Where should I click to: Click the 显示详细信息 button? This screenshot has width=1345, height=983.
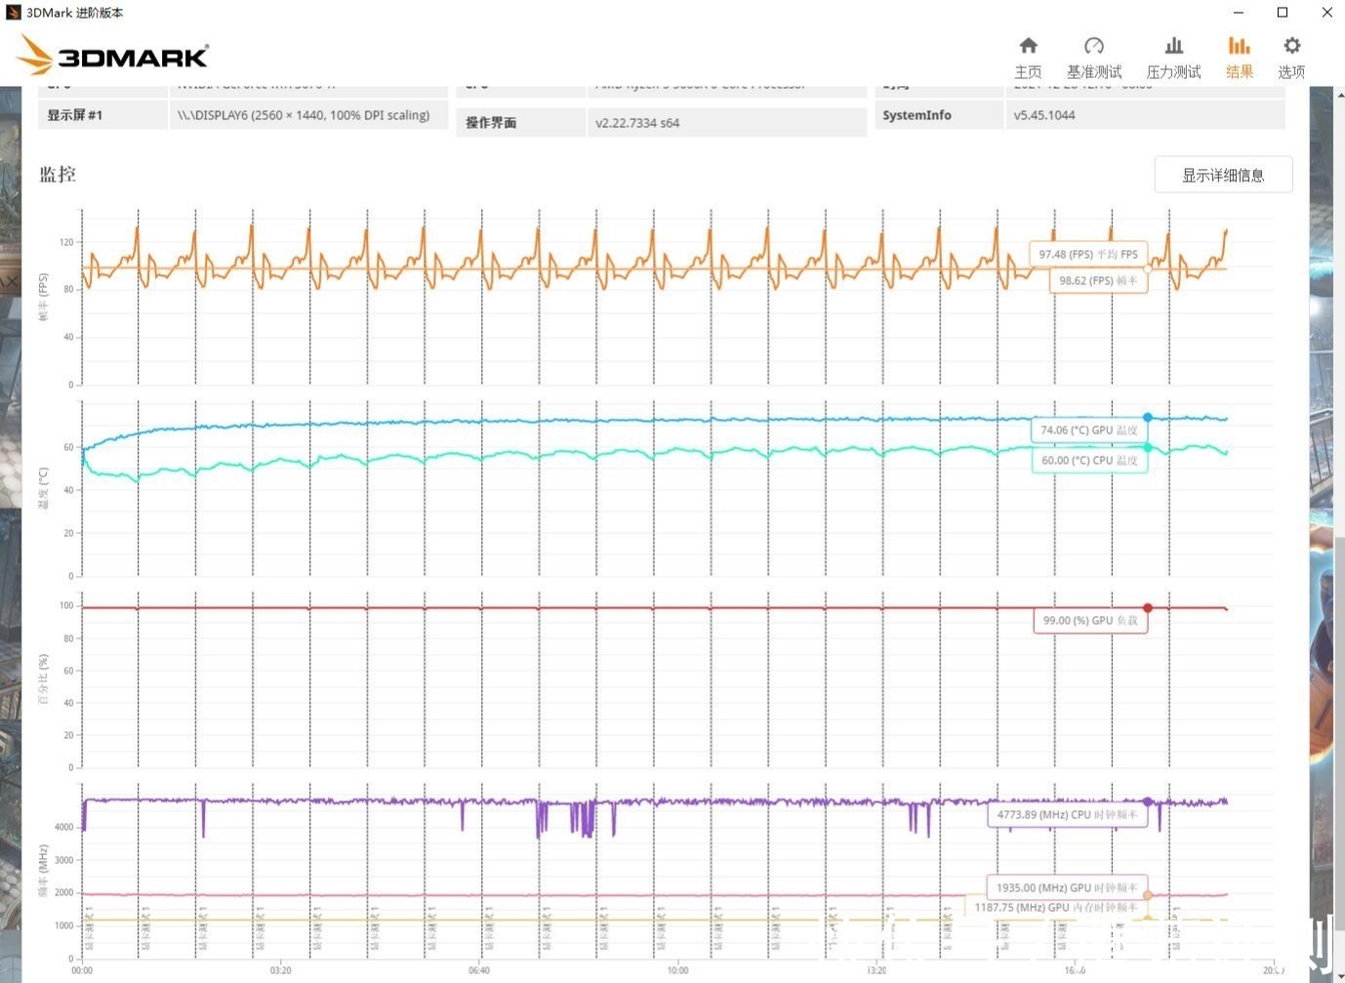click(x=1223, y=175)
